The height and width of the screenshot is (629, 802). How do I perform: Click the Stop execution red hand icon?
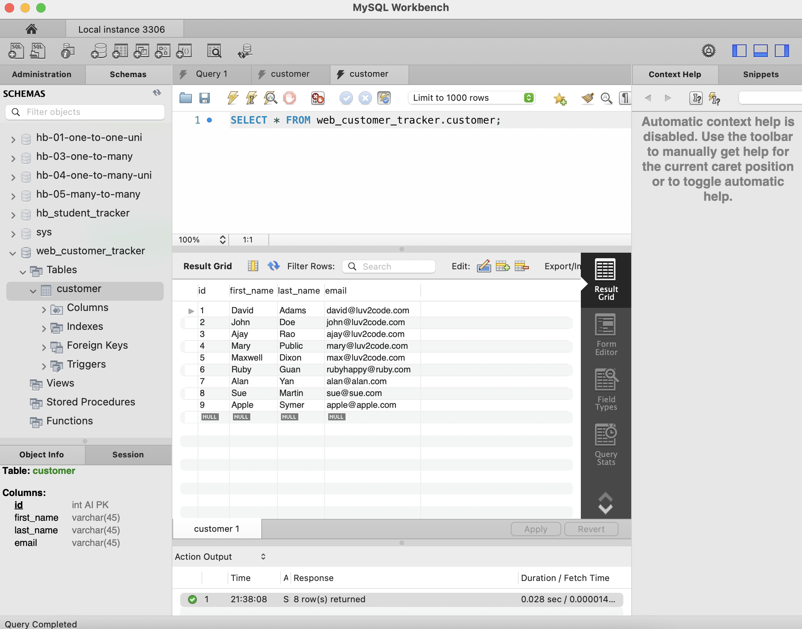coord(290,98)
